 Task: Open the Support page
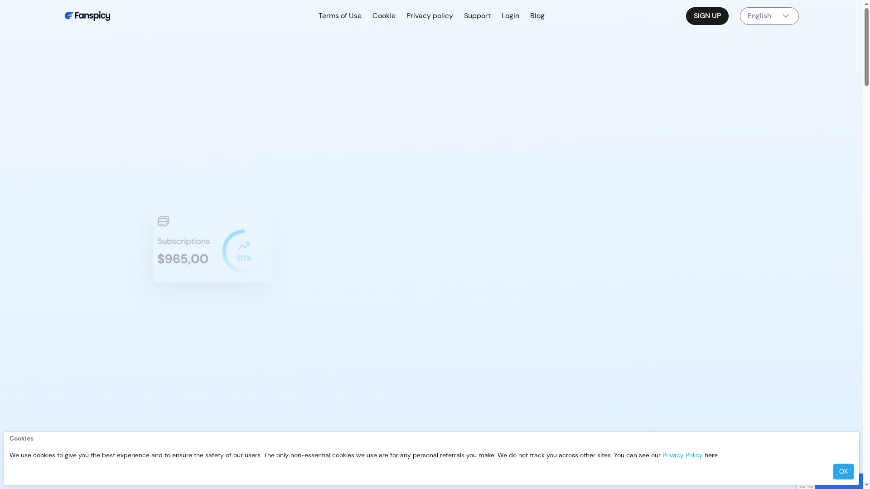[x=477, y=16]
